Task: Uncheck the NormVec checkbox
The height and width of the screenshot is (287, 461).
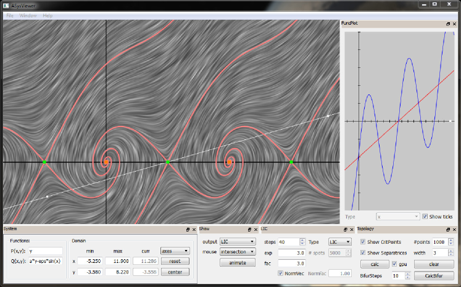Action: (281, 273)
